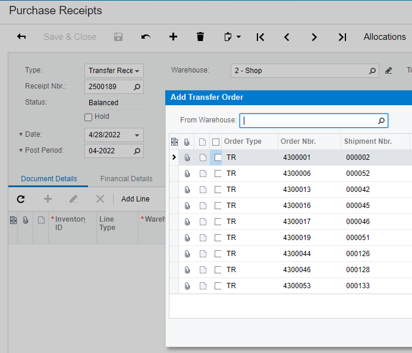412x353 pixels.
Task: Add new record with plus icon
Action: pyautogui.click(x=173, y=36)
